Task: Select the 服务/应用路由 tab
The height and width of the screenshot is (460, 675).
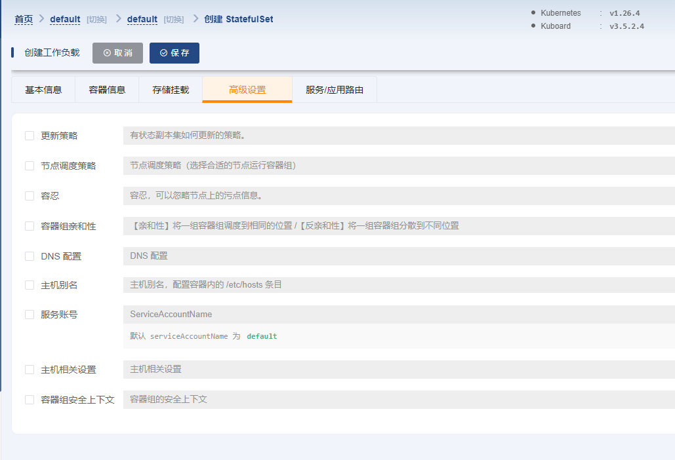Action: (335, 90)
